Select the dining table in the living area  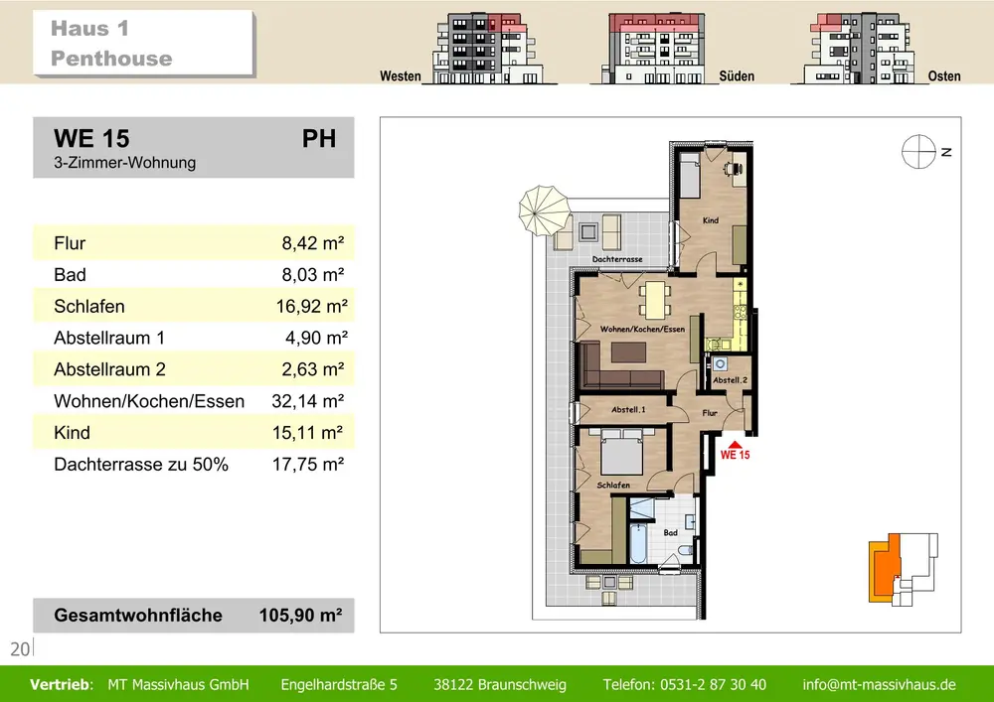click(x=653, y=296)
